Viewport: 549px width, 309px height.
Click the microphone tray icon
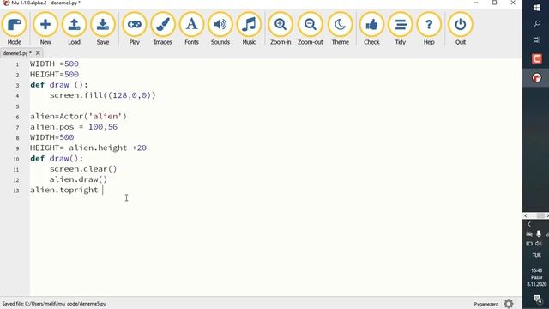pos(539,233)
